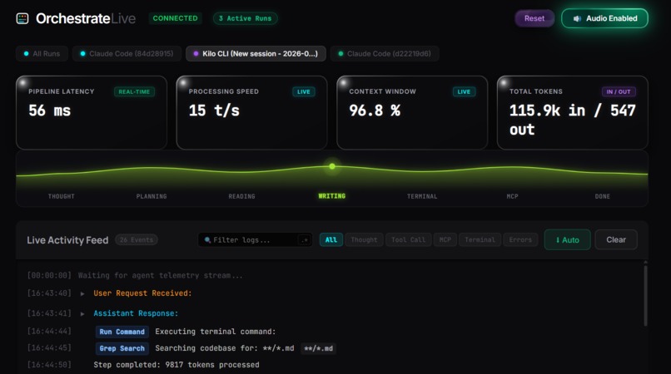Click the green dot on Claude Code (d22219d6)
Image resolution: width=671 pixels, height=374 pixels.
[x=340, y=53]
